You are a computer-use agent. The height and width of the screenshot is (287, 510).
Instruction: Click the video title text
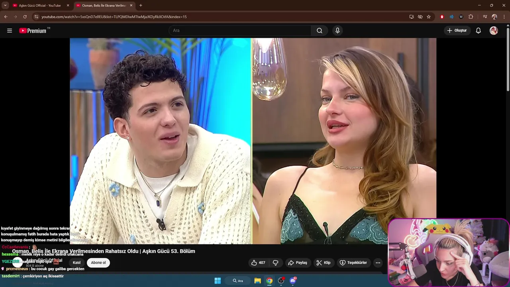coord(104,251)
